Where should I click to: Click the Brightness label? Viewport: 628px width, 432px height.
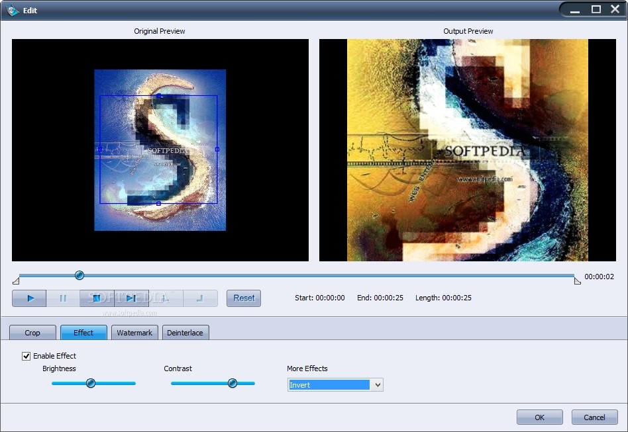(x=59, y=368)
